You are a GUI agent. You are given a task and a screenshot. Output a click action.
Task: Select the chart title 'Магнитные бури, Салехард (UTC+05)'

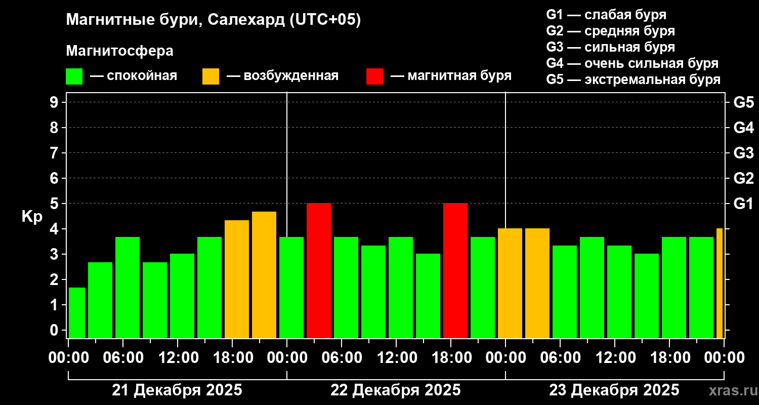[214, 20]
